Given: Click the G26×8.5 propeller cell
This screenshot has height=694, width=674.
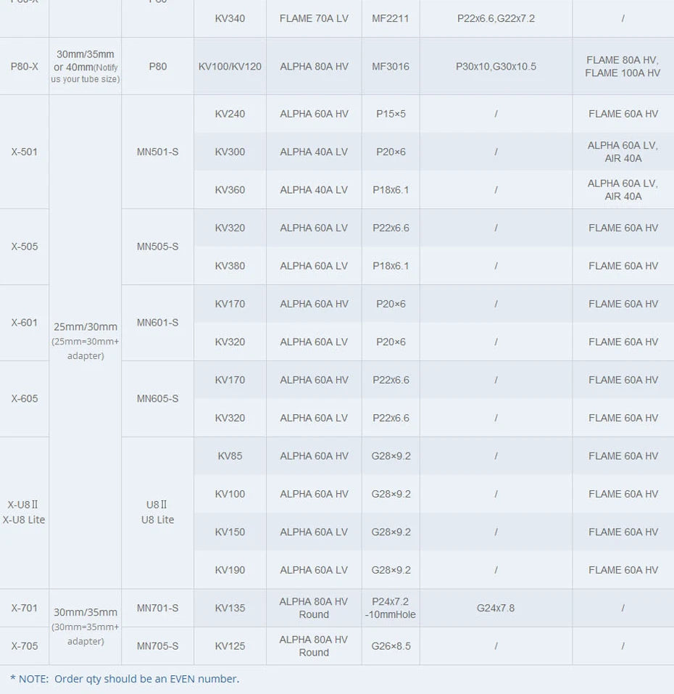Looking at the screenshot, I should [x=391, y=646].
